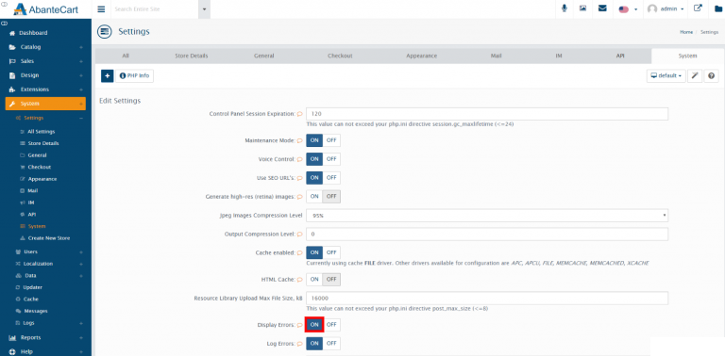Open the default store dropdown
The width and height of the screenshot is (725, 356).
click(x=666, y=75)
